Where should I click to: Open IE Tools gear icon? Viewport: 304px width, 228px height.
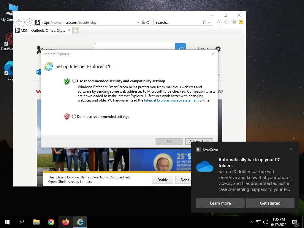[x=234, y=22]
